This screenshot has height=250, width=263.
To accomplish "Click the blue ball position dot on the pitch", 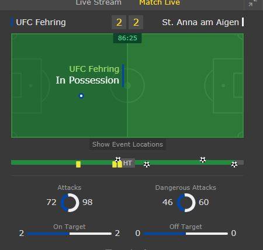I will tap(81, 96).
